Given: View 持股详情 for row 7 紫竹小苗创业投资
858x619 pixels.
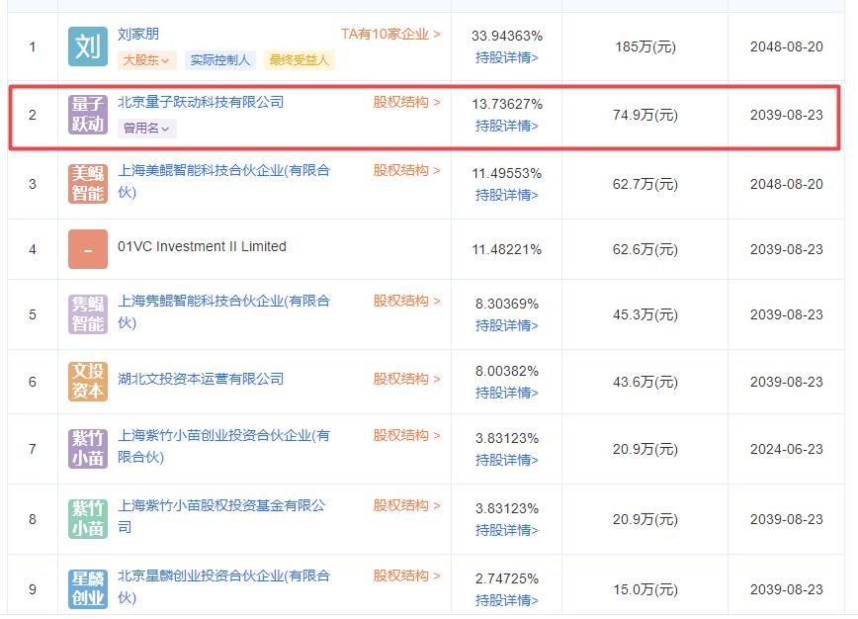Looking at the screenshot, I should [x=507, y=460].
